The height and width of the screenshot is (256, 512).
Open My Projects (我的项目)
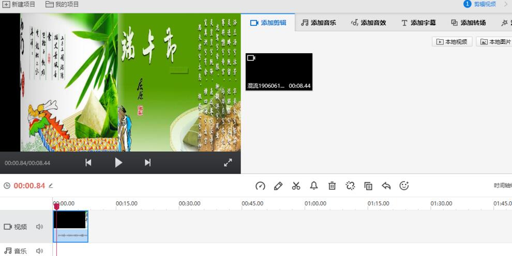62,5
